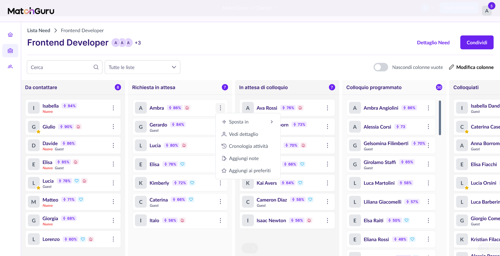Open the briefcase Need section in sidebar
The height and width of the screenshot is (256, 500).
10,51
